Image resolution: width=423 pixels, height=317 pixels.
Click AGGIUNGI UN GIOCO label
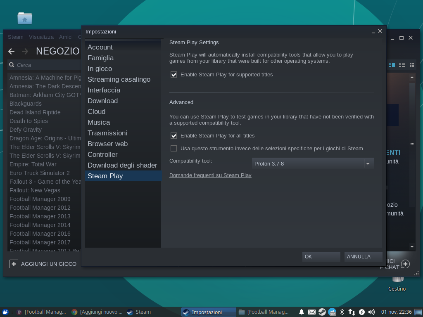pos(49,264)
